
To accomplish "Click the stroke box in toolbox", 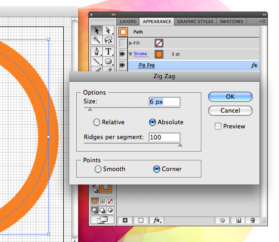I will point(106,188).
